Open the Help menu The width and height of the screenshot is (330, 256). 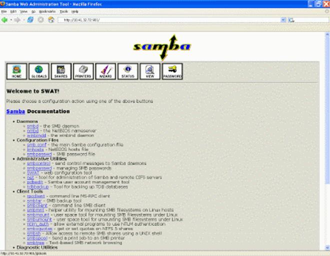click(x=74, y=12)
